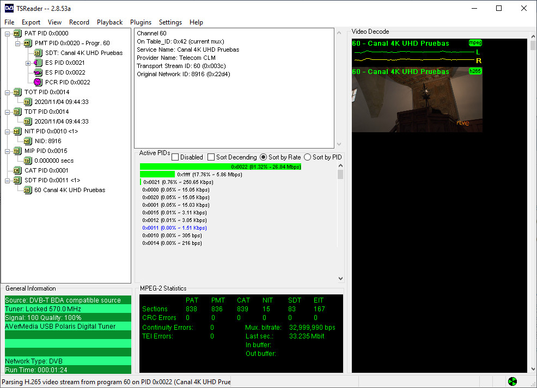Click the blue 0x0011 PID entry

tap(174, 228)
